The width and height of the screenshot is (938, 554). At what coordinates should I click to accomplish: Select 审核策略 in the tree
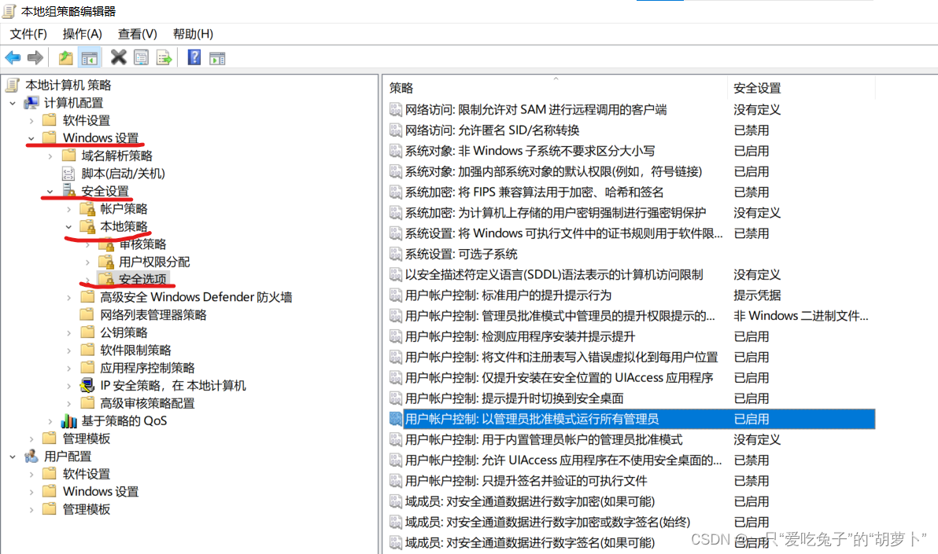pyautogui.click(x=142, y=244)
